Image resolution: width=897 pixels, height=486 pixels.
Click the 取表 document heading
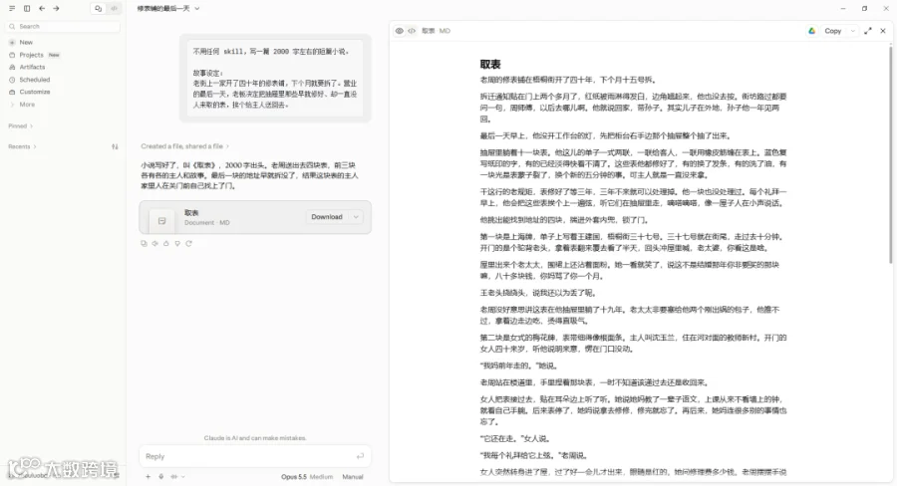(490, 64)
